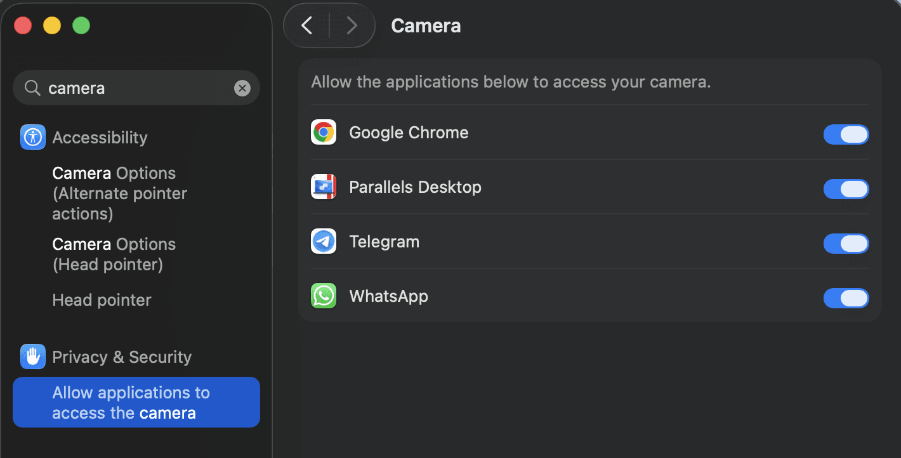Clear the search field with the X button
901x458 pixels.
click(242, 88)
